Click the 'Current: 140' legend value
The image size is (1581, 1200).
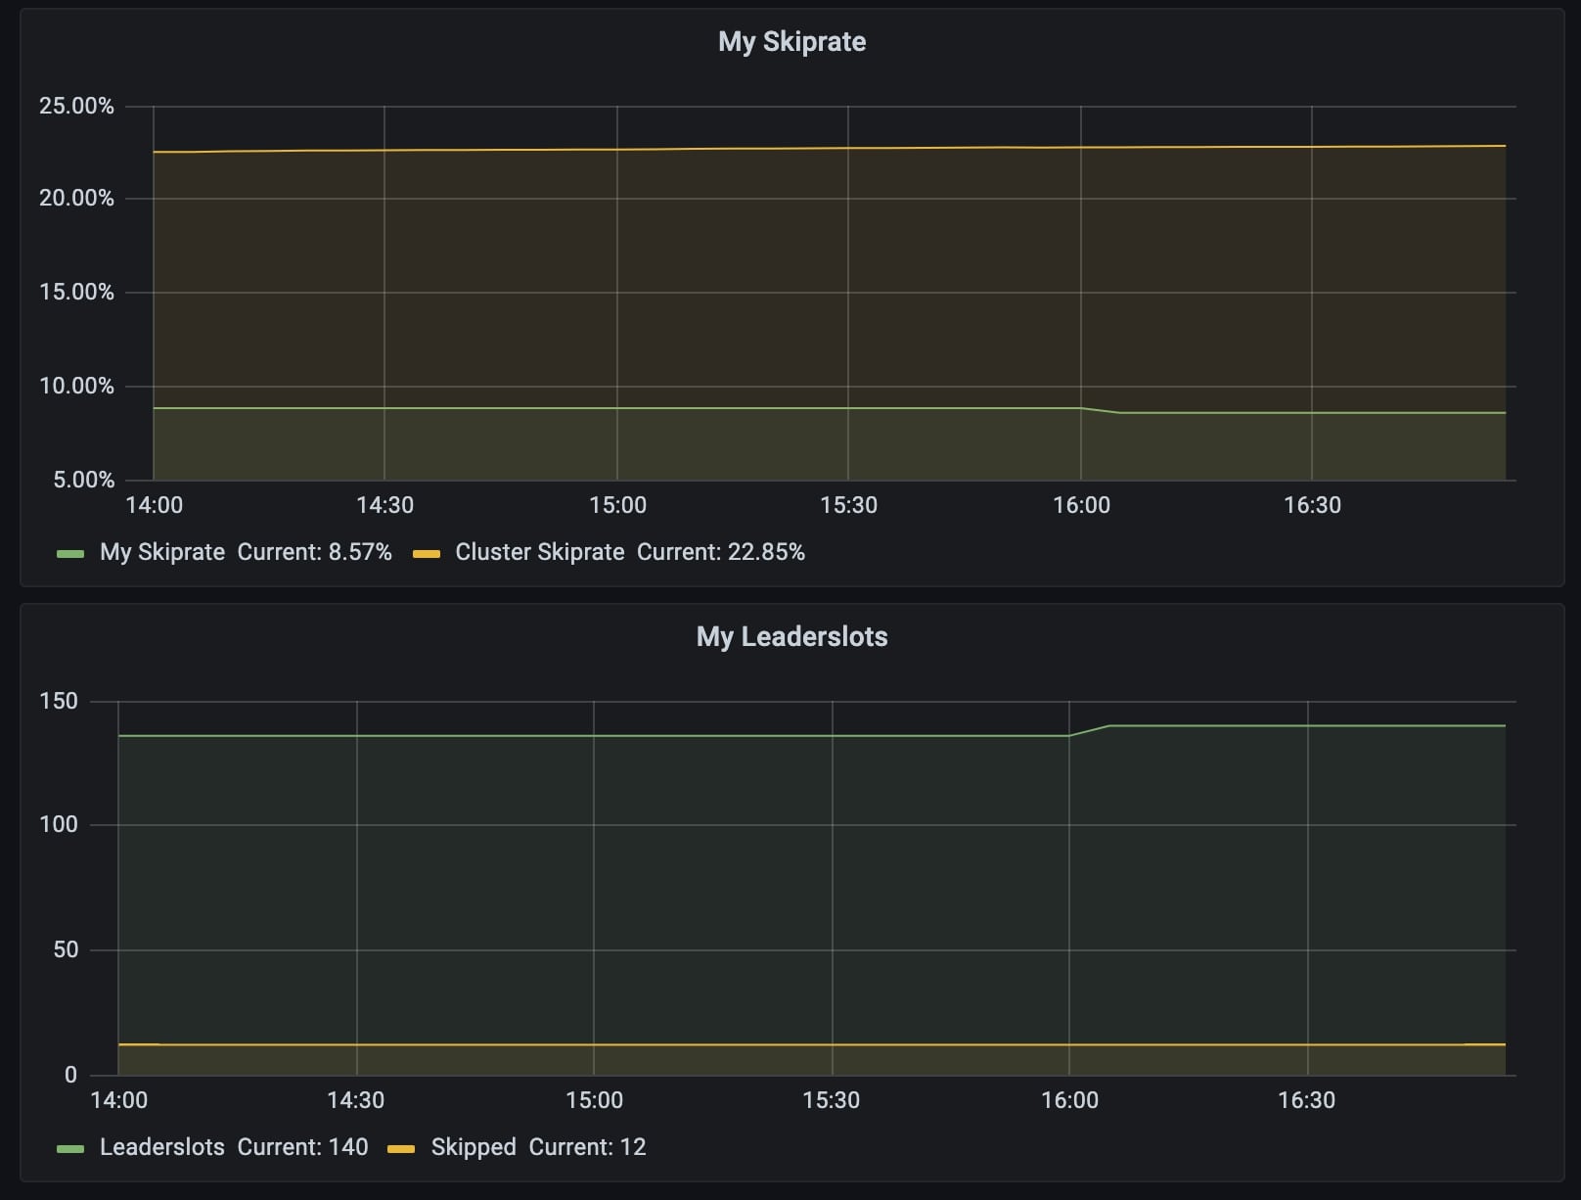302,1147
